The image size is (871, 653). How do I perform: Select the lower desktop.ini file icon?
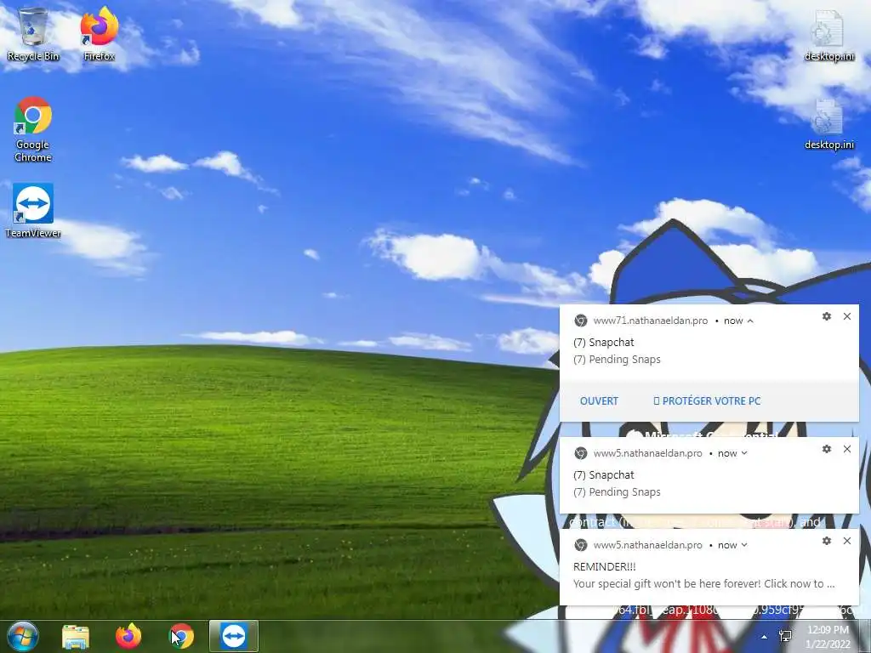pyautogui.click(x=828, y=124)
